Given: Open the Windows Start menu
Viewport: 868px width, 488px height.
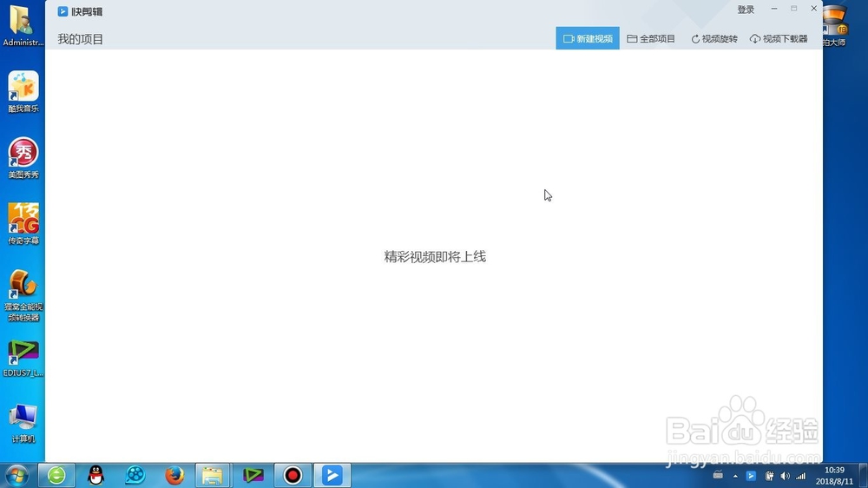Looking at the screenshot, I should click(16, 475).
